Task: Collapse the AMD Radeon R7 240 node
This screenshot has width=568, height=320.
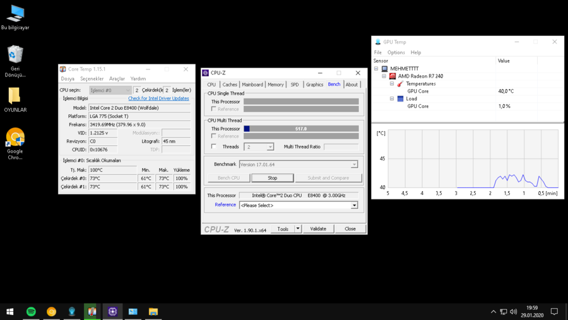Action: tap(384, 76)
